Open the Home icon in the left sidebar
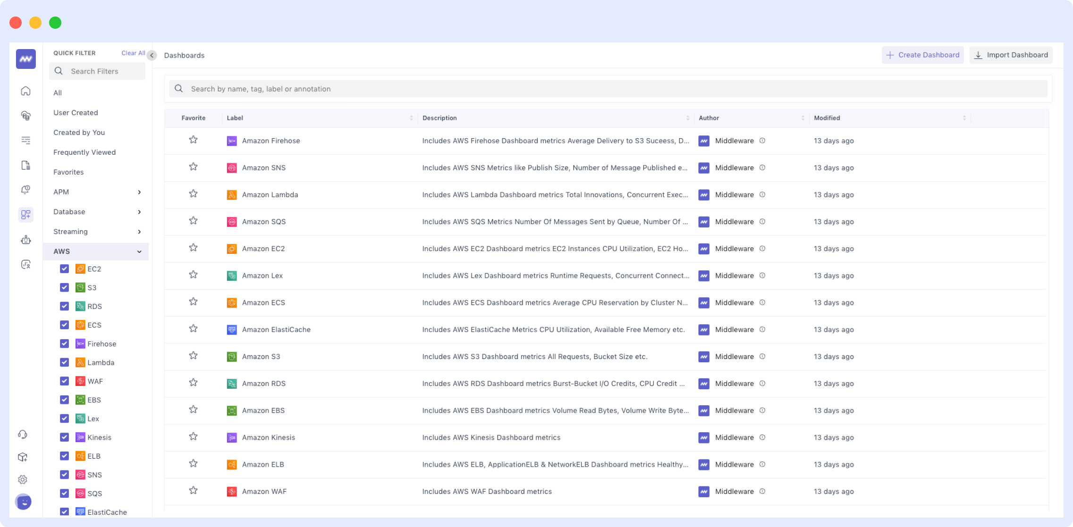This screenshot has height=527, width=1073. (26, 91)
